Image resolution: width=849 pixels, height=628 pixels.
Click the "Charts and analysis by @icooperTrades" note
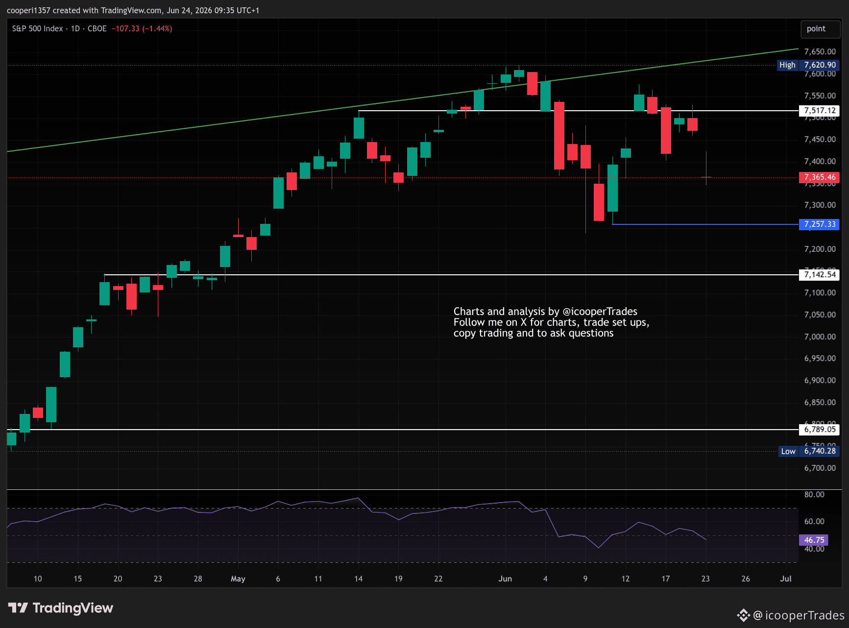(x=545, y=312)
